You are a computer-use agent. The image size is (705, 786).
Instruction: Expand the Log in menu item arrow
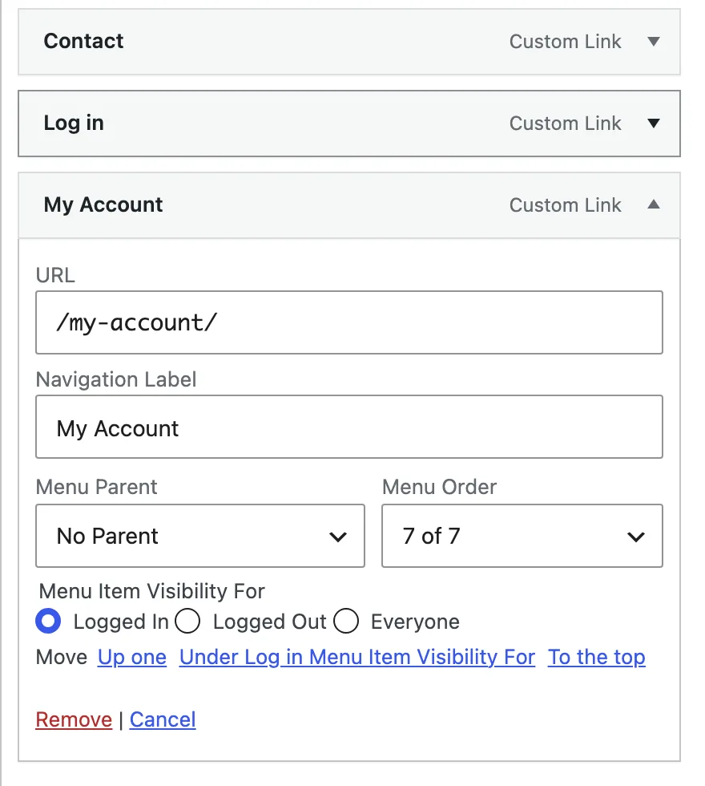click(654, 123)
